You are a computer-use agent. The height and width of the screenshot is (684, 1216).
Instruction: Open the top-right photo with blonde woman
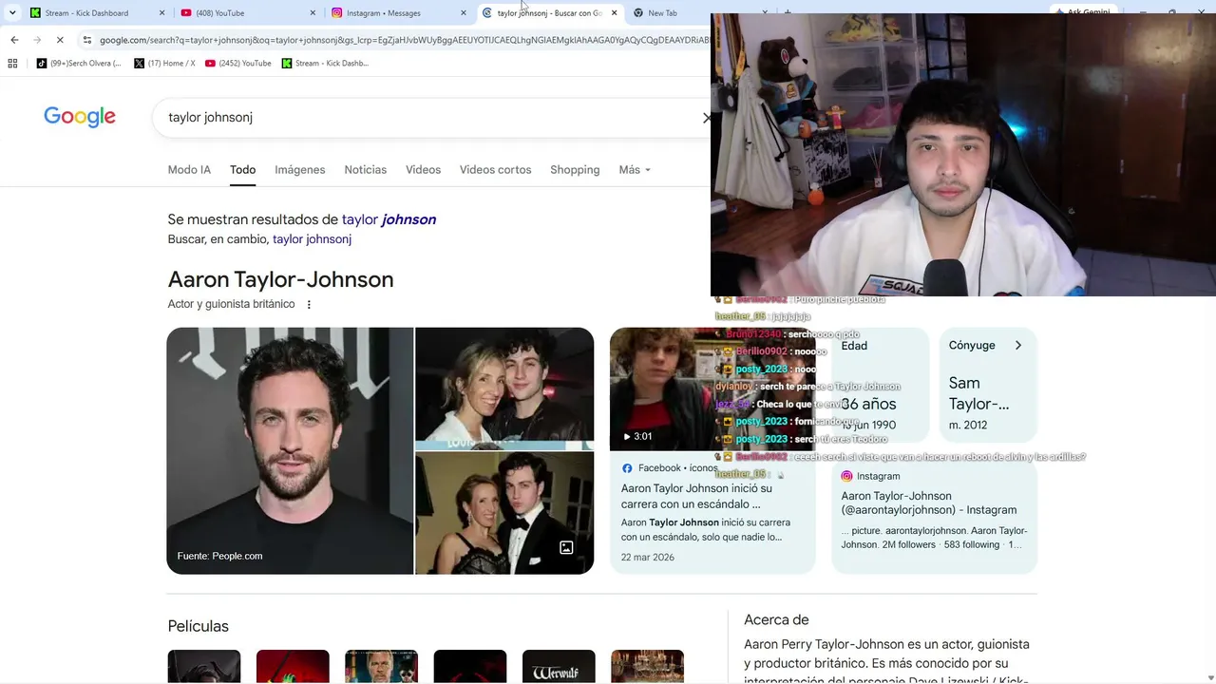point(504,389)
